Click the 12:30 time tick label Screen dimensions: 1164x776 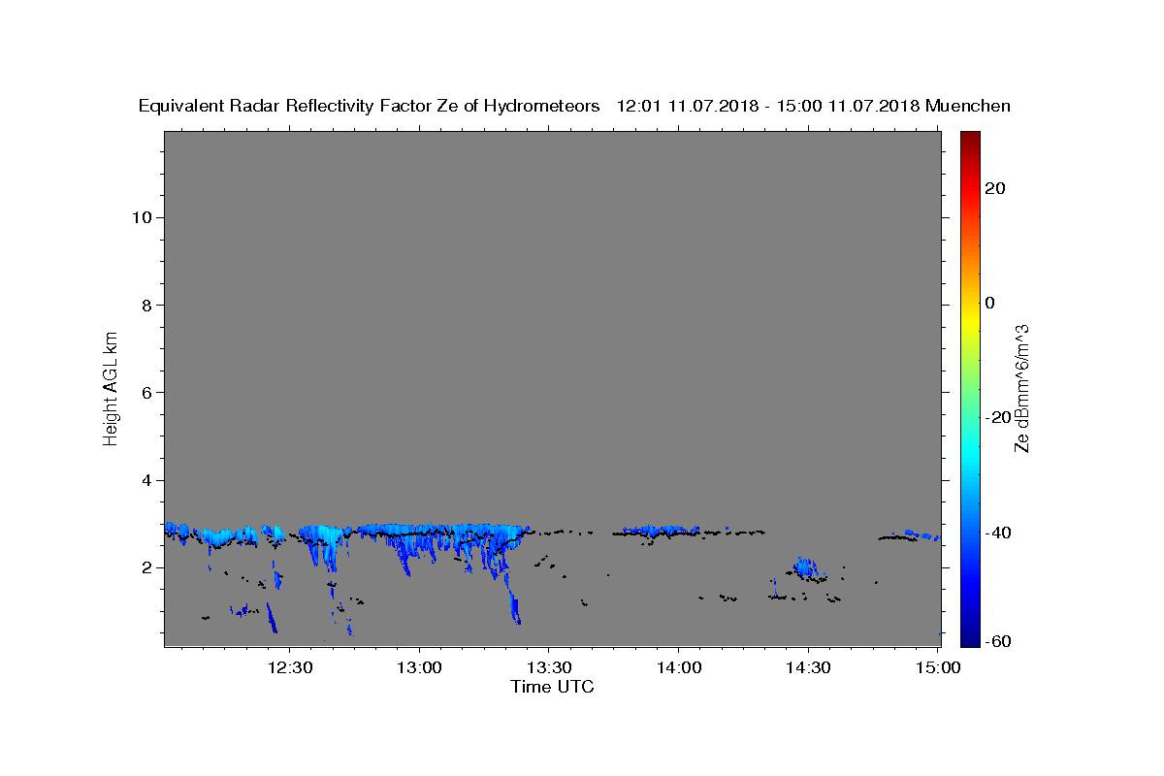pos(290,667)
